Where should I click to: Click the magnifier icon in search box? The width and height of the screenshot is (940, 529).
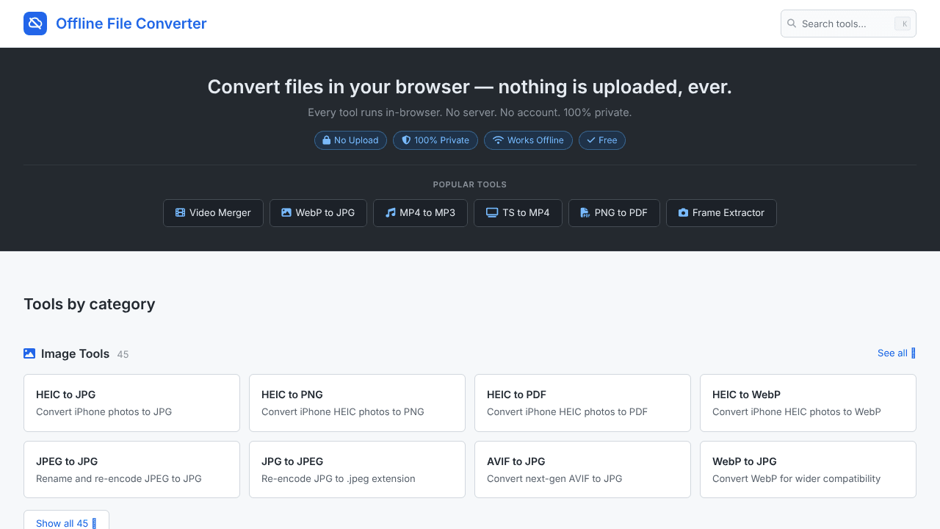click(x=792, y=24)
